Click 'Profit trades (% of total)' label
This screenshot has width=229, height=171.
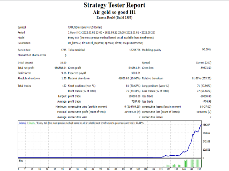82,91
